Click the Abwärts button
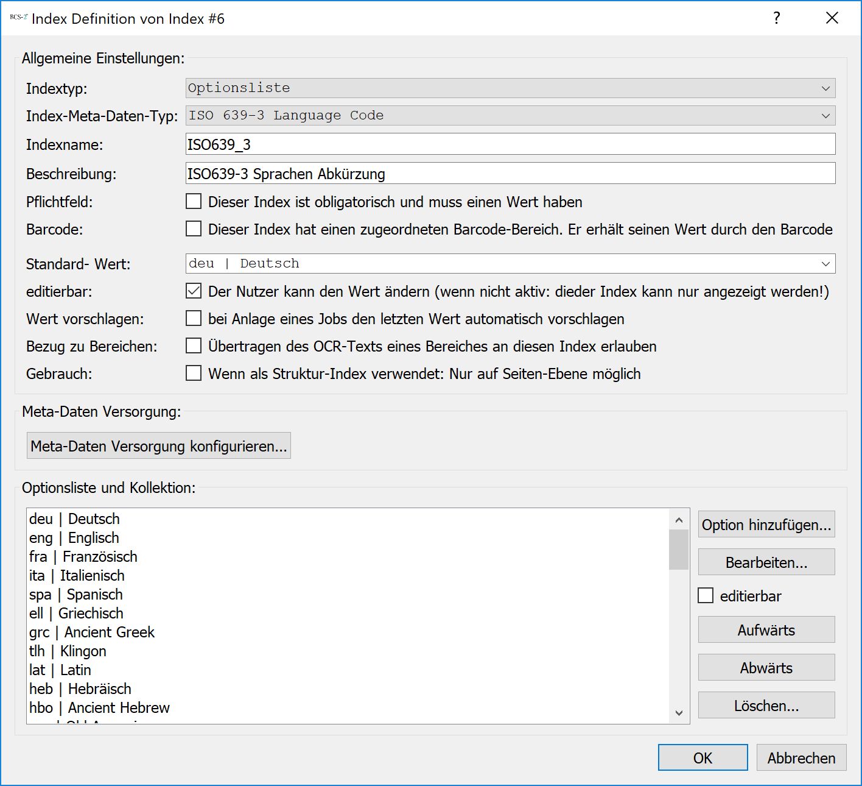The image size is (862, 786). pyautogui.click(x=766, y=668)
